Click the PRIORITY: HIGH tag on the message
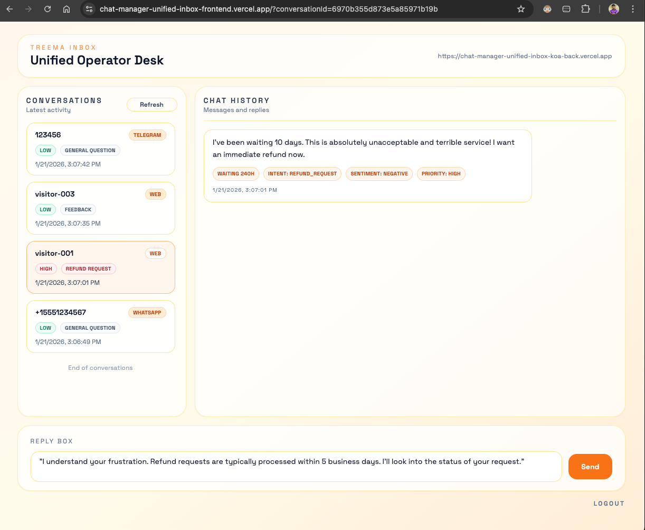This screenshot has height=530, width=645. click(441, 174)
